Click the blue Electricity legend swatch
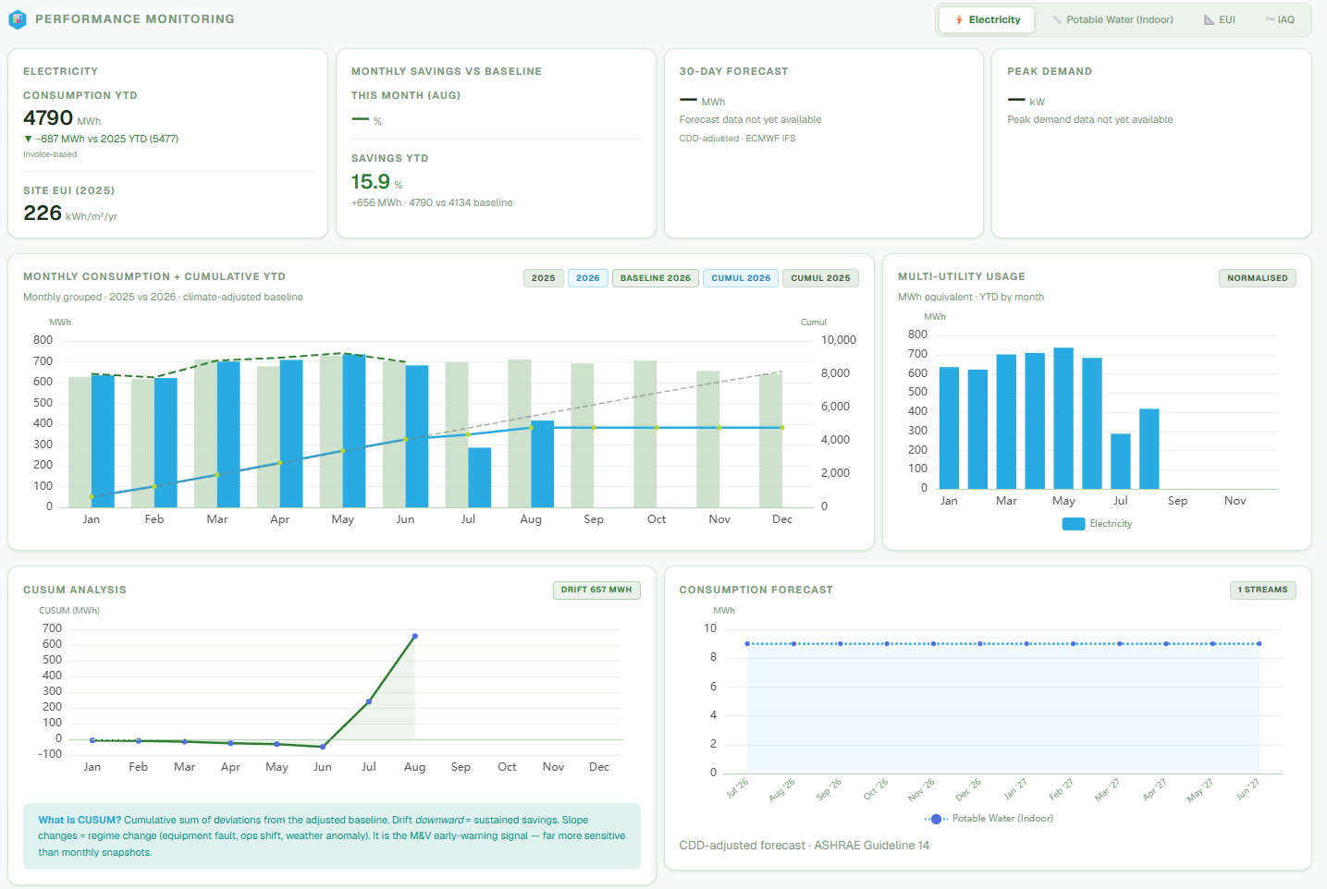Viewport: 1327px width, 889px height. point(1074,524)
